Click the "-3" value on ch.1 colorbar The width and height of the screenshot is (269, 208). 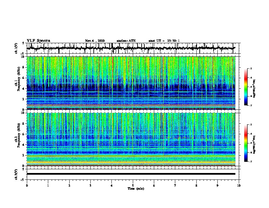tap(251, 68)
